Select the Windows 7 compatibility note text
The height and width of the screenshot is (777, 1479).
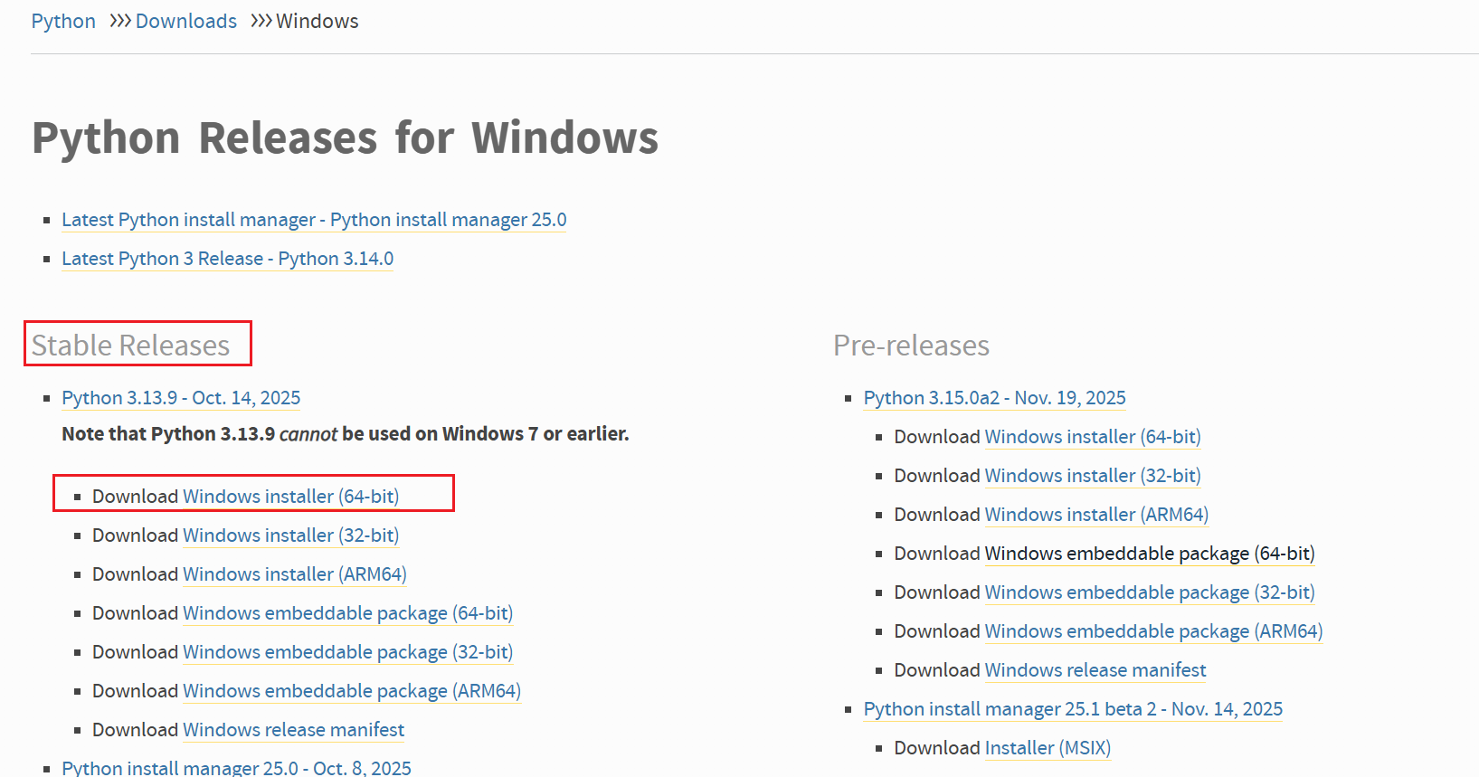[x=346, y=434]
